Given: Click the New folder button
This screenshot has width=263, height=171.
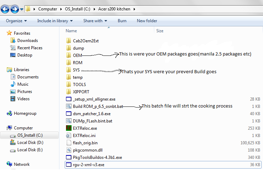Looking at the screenshot, I should (147, 21).
